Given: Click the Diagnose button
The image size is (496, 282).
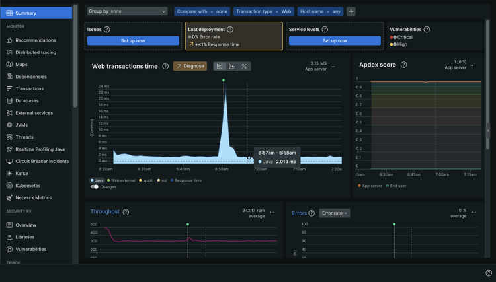Looking at the screenshot, I should 190,66.
